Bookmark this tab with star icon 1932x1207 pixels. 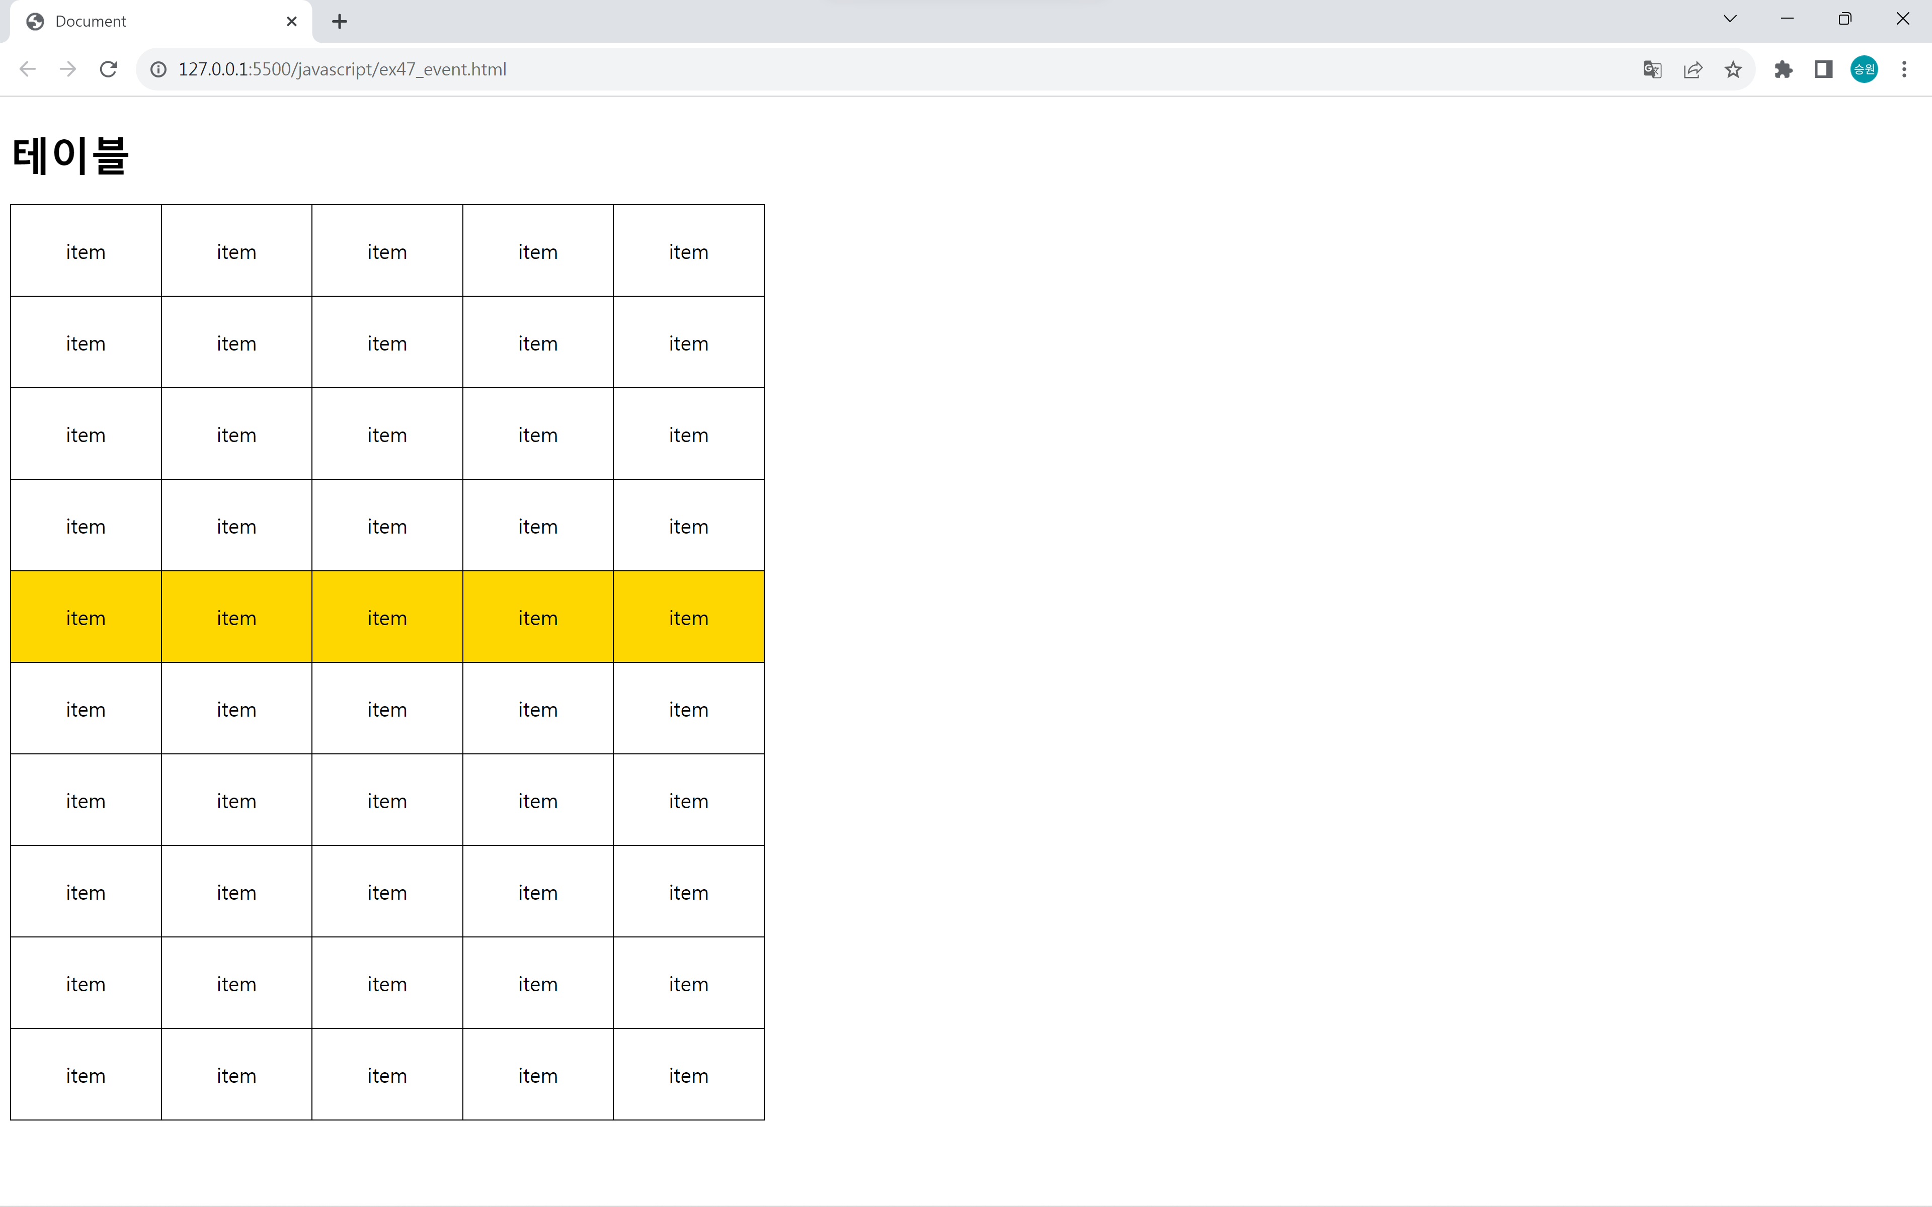1732,69
